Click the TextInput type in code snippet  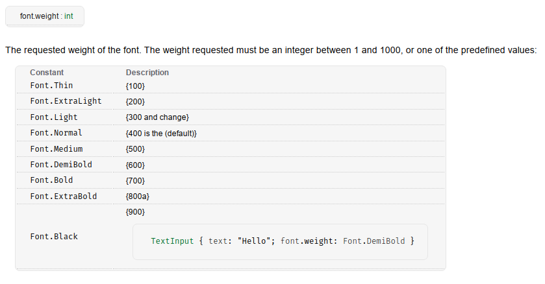point(172,241)
